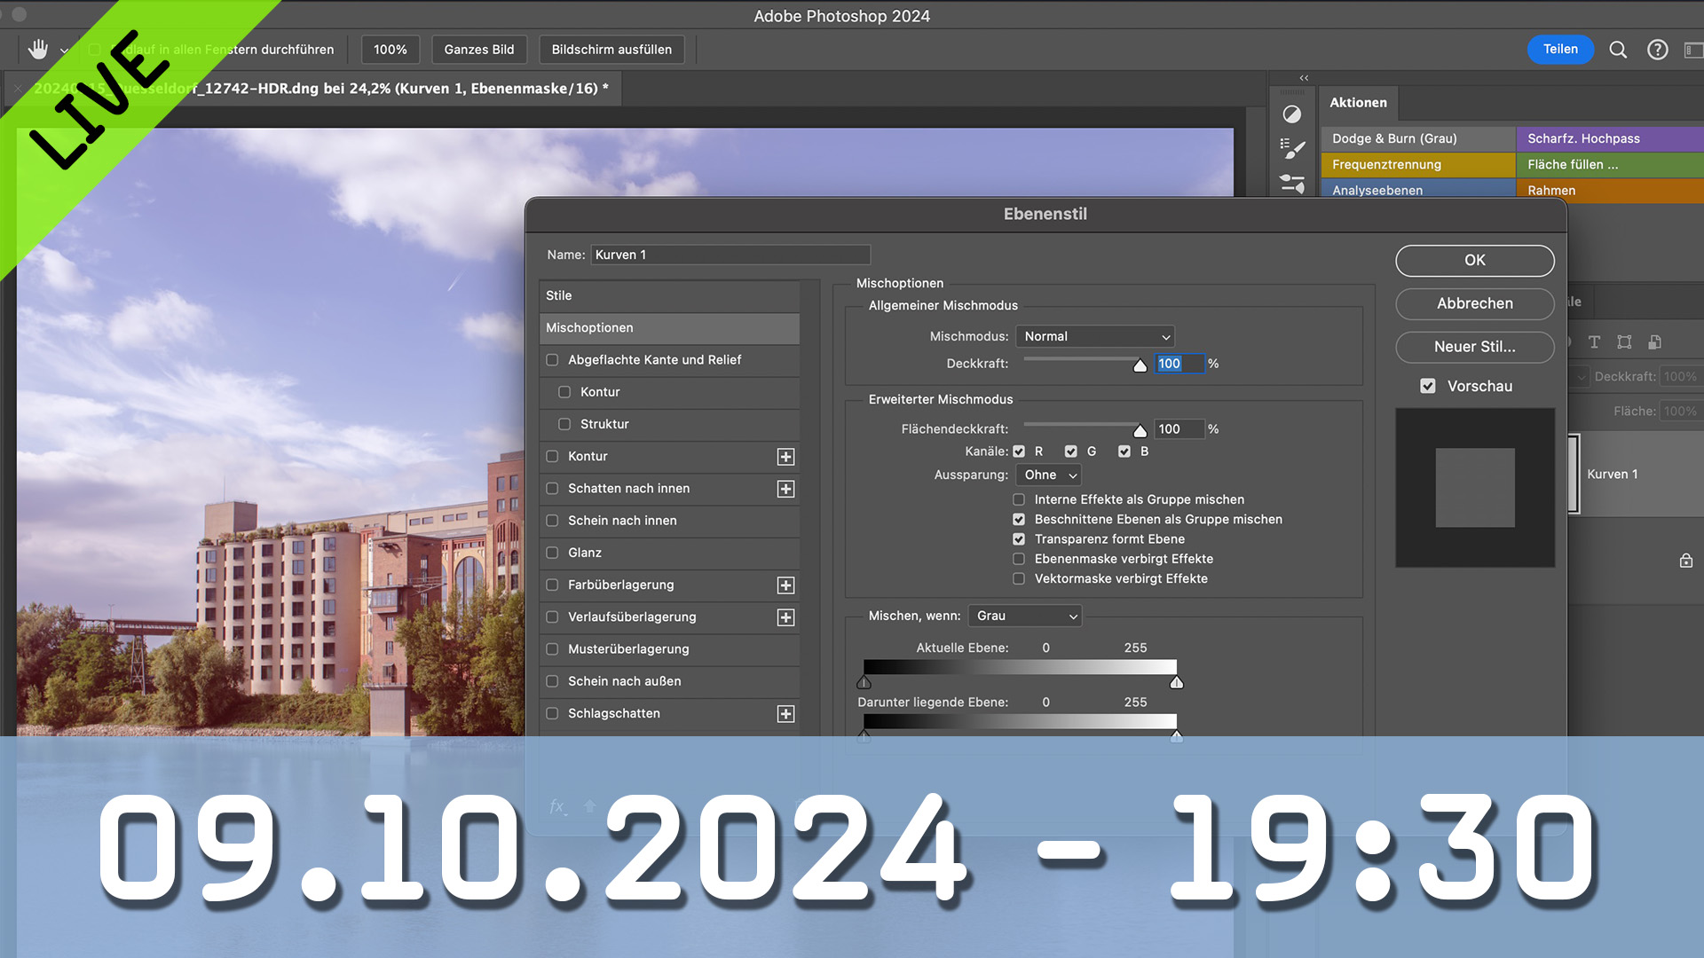Screen dimensions: 1704x958
Task: Open the Brush settings panel icon
Action: pyautogui.click(x=1292, y=148)
